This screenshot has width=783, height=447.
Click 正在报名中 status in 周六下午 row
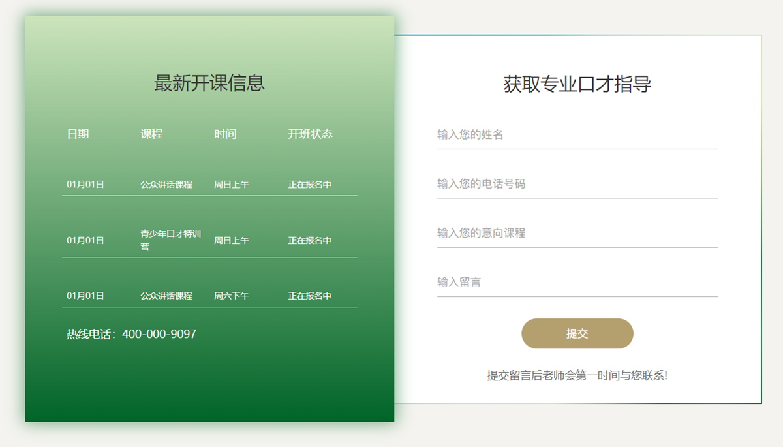click(310, 296)
